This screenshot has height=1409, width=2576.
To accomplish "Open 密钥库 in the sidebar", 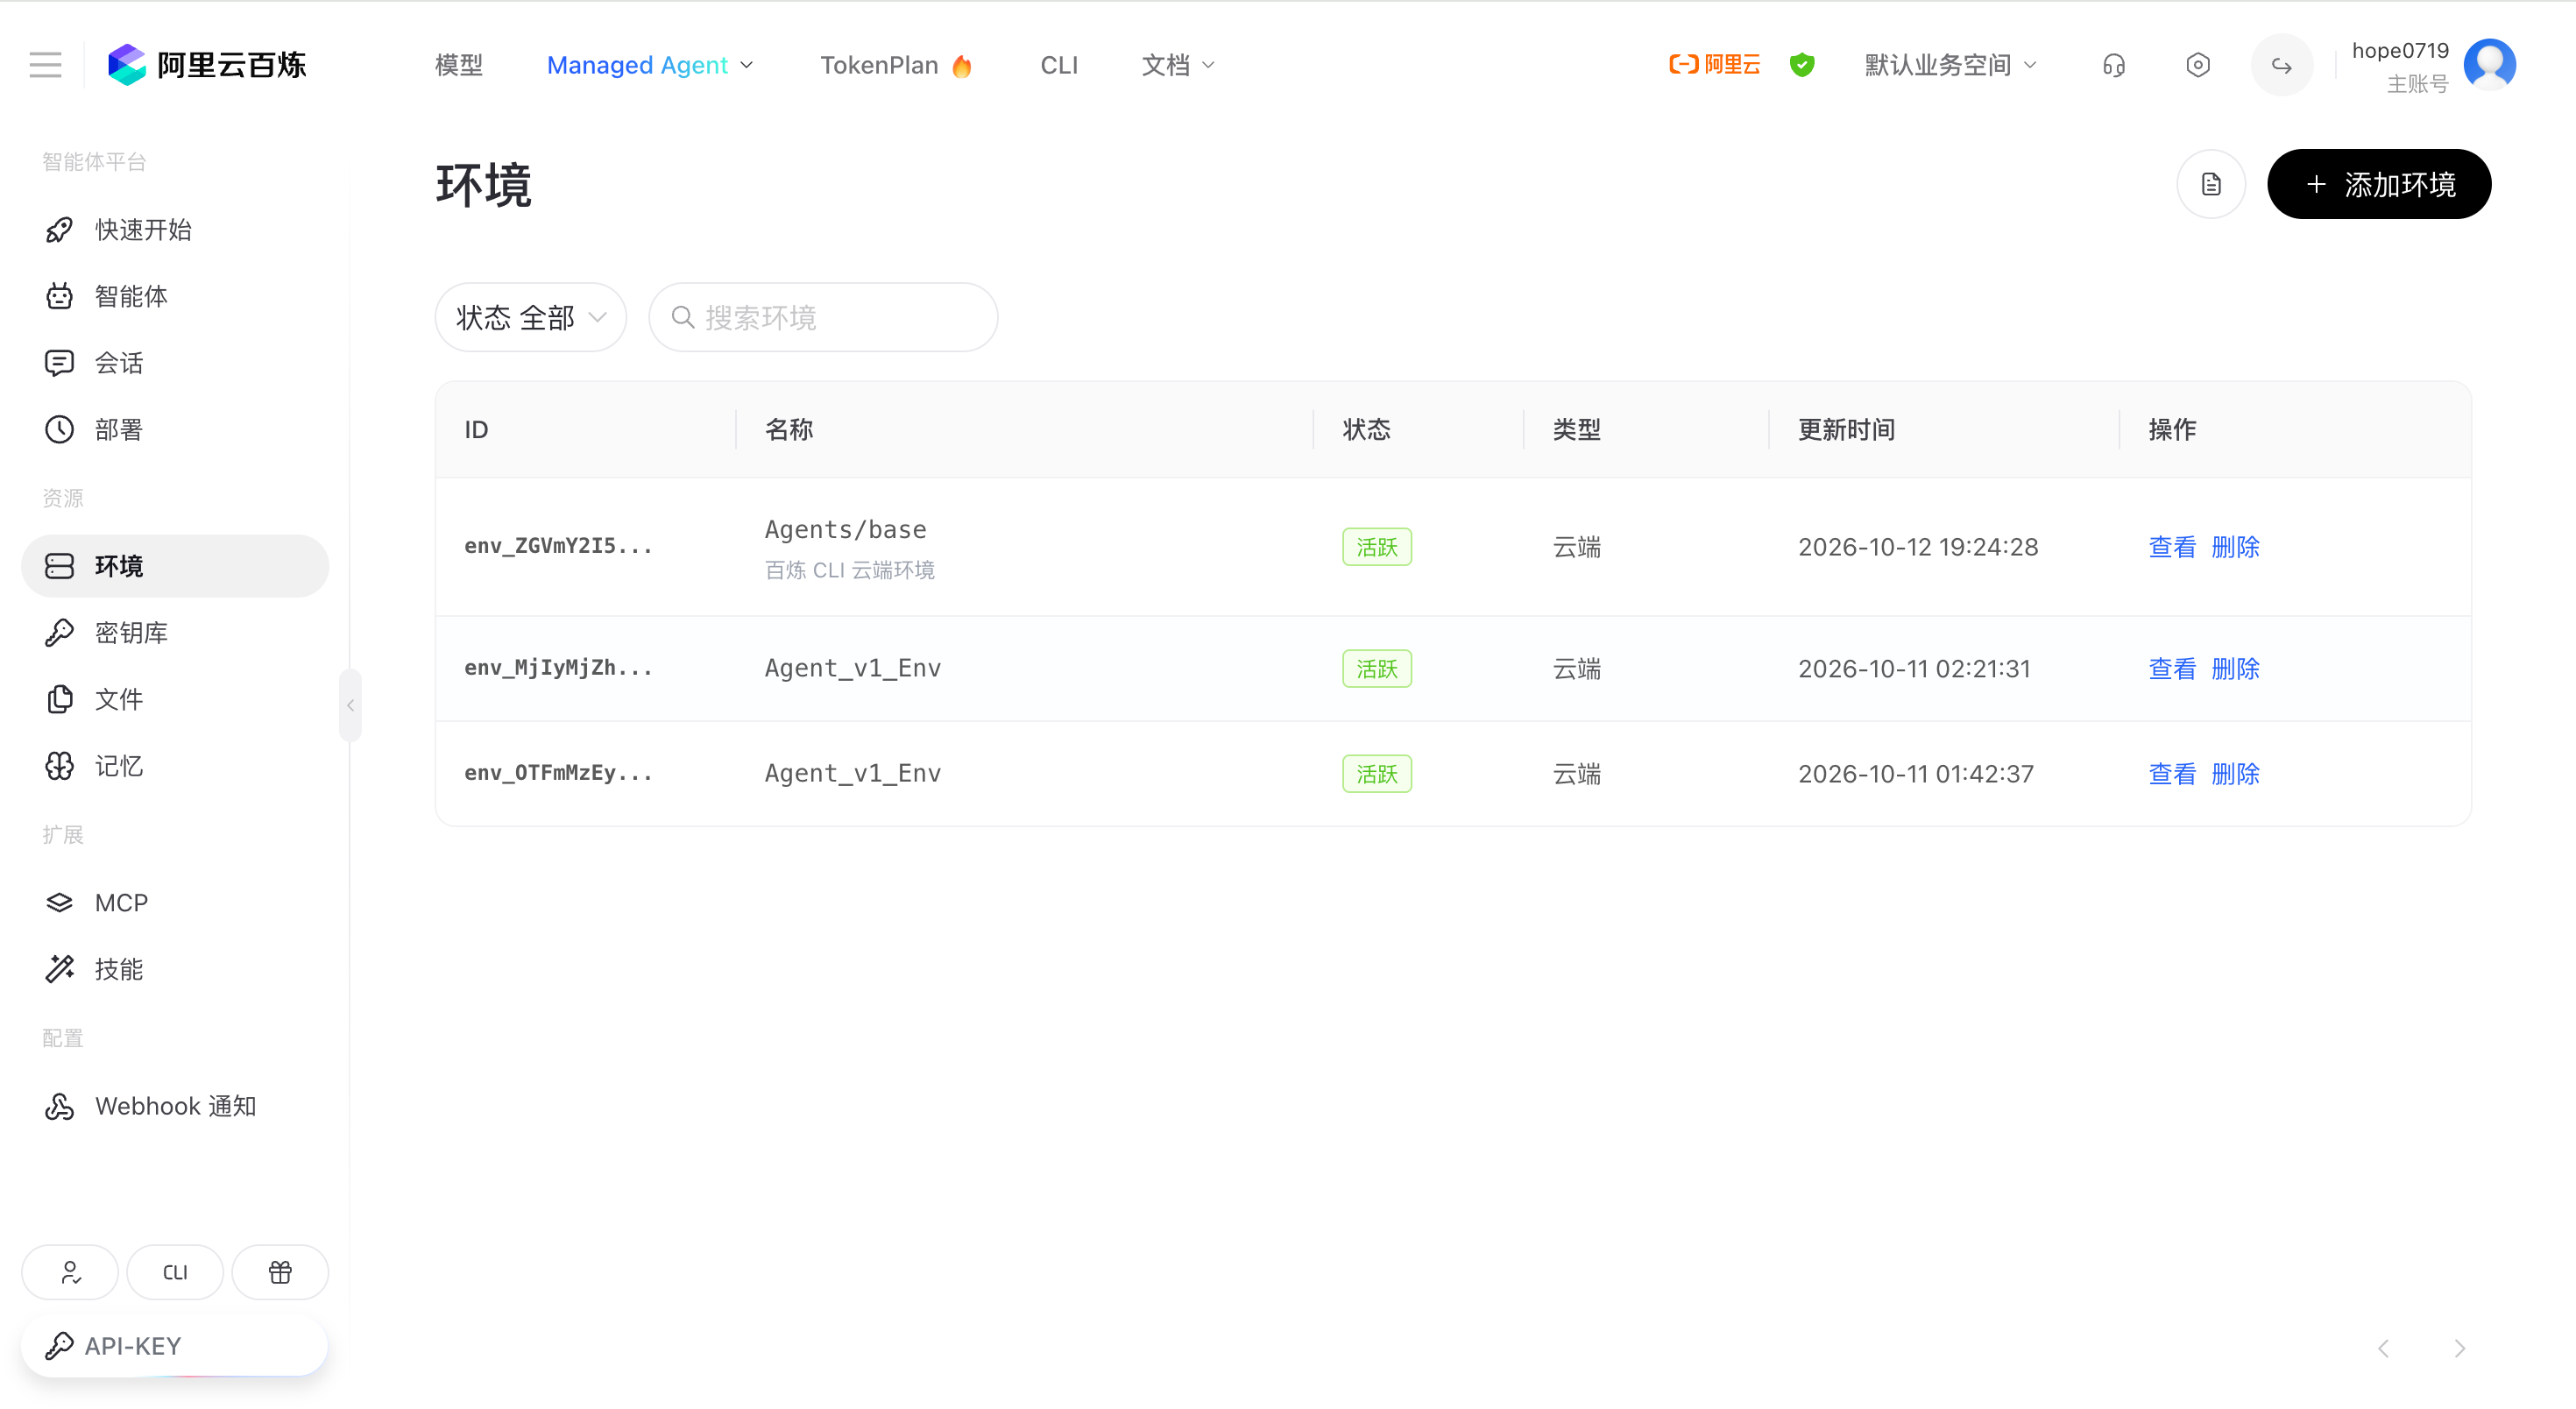I will [175, 633].
